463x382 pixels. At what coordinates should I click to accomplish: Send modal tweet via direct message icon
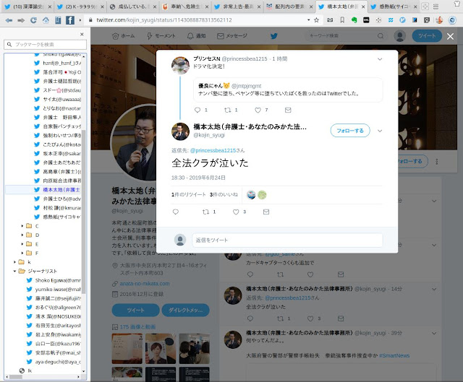[x=266, y=212]
